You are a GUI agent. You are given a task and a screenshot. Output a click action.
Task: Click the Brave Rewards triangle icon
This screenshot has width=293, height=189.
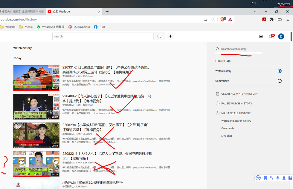click(230, 20)
